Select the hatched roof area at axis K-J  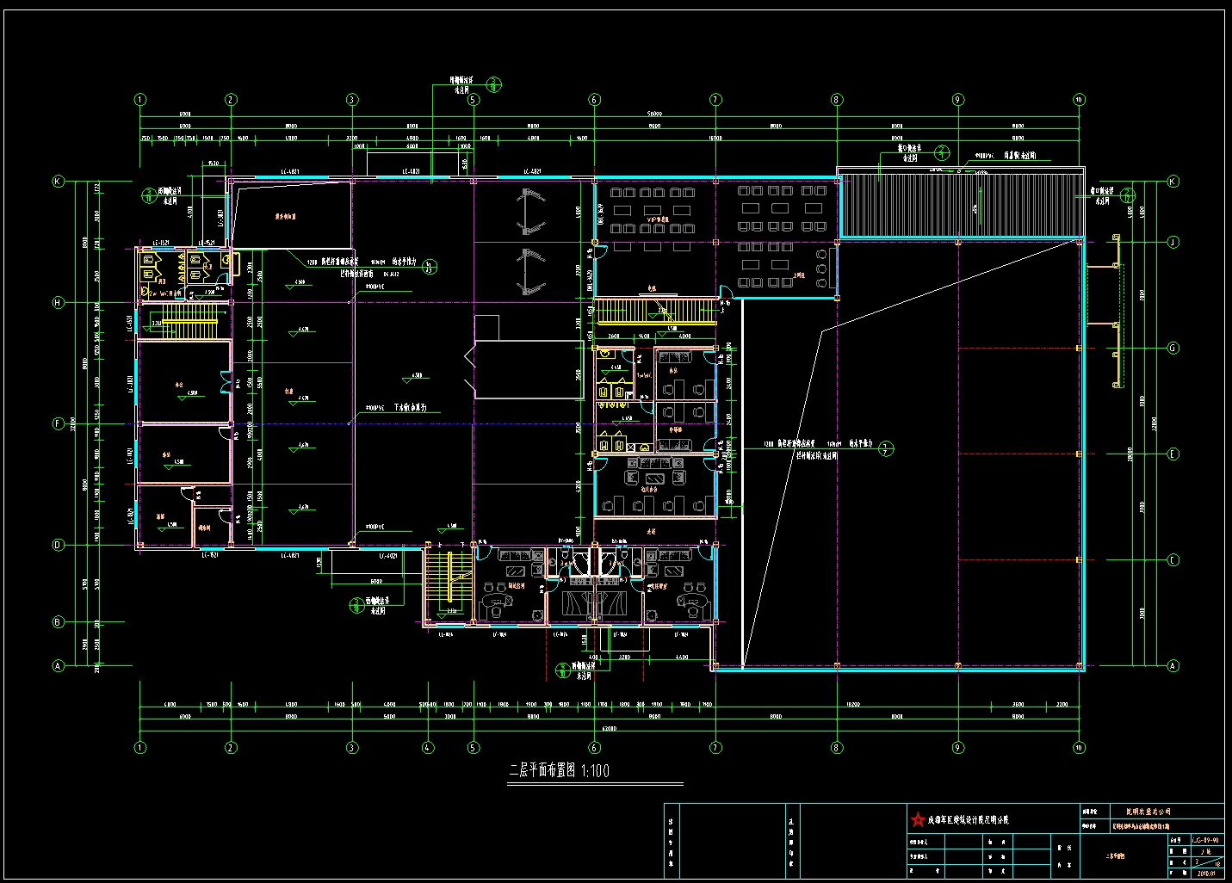point(960,205)
